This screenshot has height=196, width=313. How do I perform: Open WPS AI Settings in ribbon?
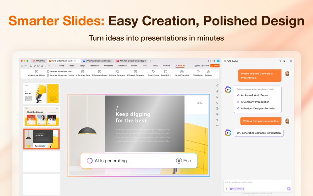coord(208,73)
